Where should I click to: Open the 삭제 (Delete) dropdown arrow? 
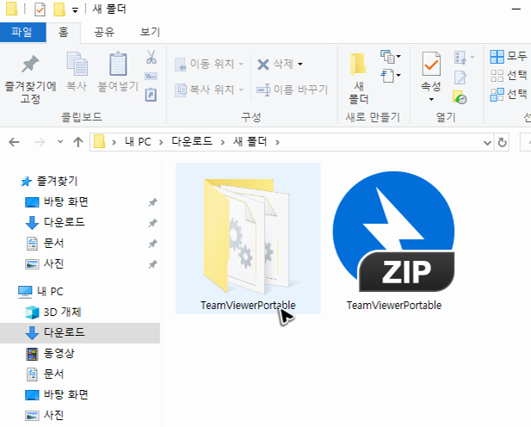coord(300,64)
